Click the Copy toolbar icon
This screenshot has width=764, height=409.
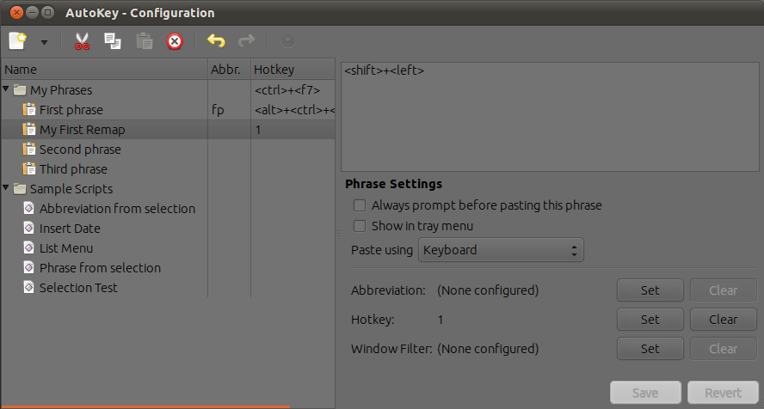click(x=113, y=41)
